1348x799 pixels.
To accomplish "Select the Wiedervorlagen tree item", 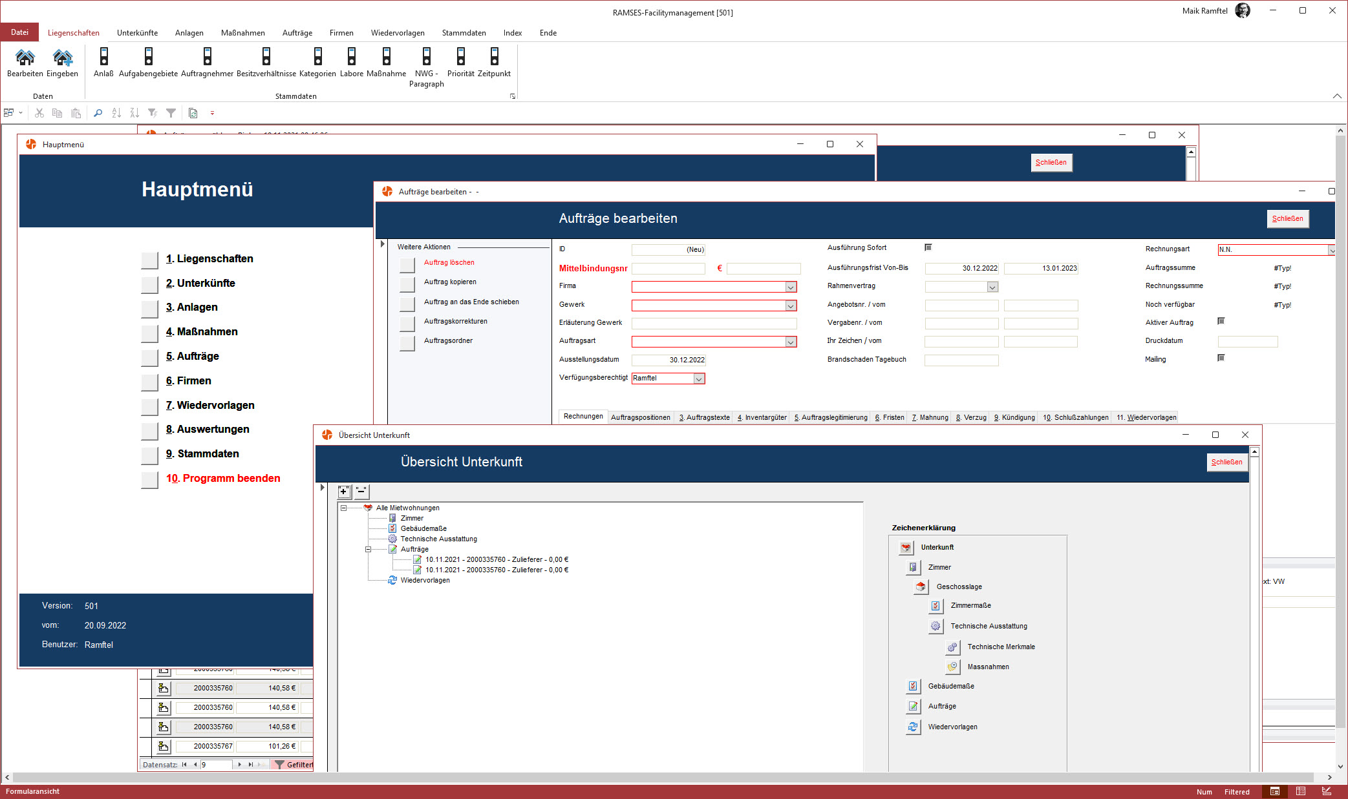I will pos(425,581).
